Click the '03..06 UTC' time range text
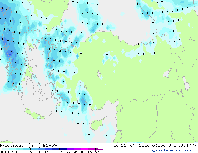Screen dimensions: 198x153 click(164, 146)
